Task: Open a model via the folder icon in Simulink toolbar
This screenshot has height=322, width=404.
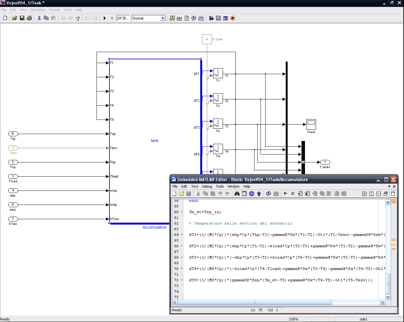Action: pyautogui.click(x=15, y=18)
